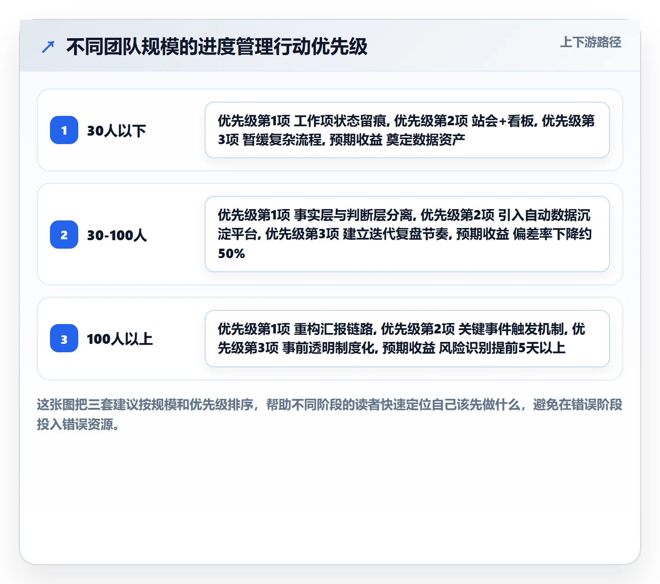Click the 上下游路径 label in header
660x584 pixels.
pyautogui.click(x=591, y=42)
